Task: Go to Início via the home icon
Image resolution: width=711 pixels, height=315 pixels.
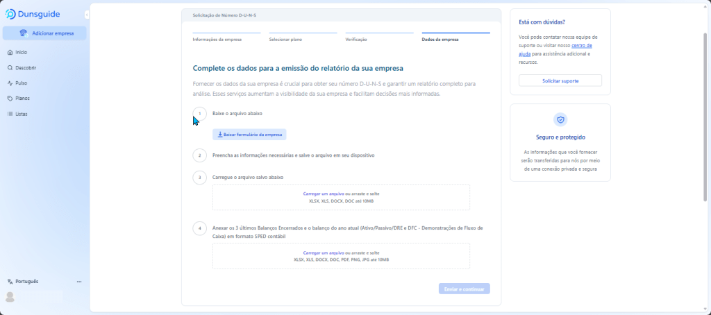Action: pos(10,52)
